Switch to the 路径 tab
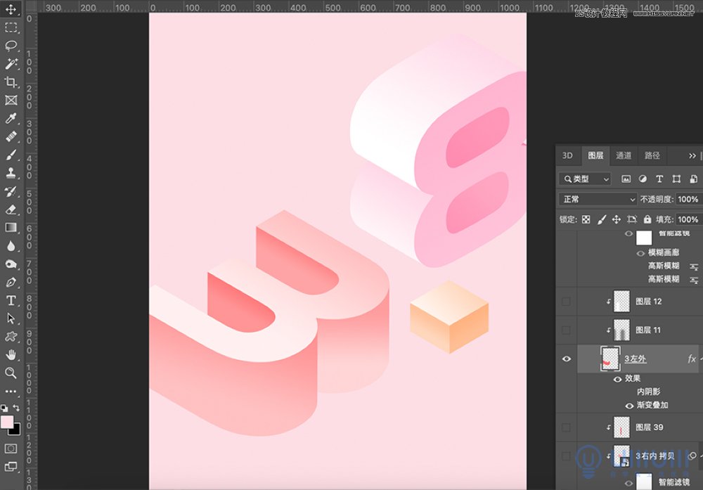 652,155
